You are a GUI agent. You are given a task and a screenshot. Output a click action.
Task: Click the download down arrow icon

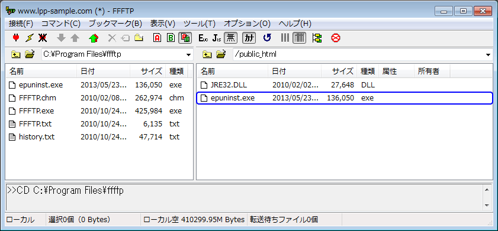(62, 38)
